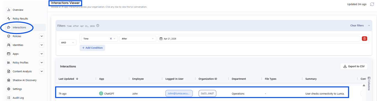377x101 pixels.
Task: Click the John@lumia.secu... user chip
Action: (x=179, y=93)
